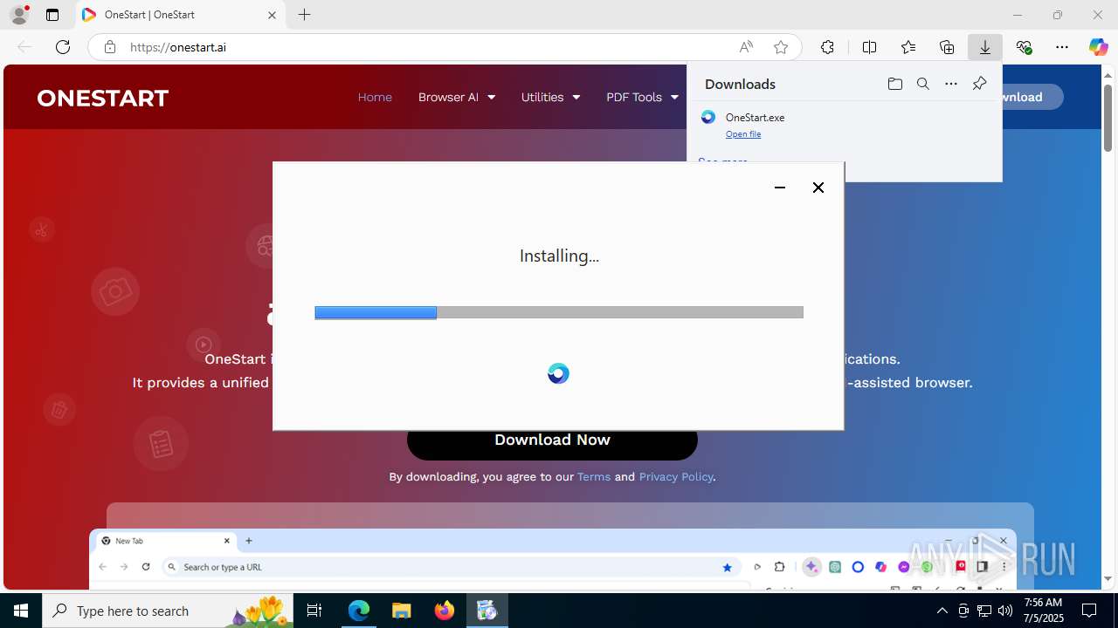Click the taskbar search box
The width and height of the screenshot is (1118, 628).
168,611
